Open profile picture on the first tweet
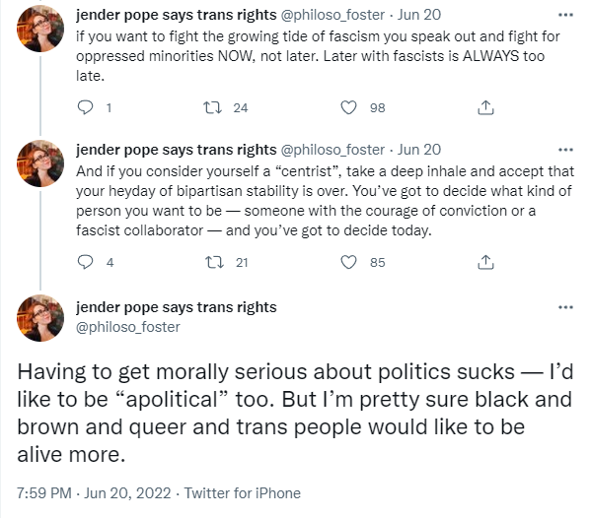This screenshot has width=590, height=518. pyautogui.click(x=40, y=29)
